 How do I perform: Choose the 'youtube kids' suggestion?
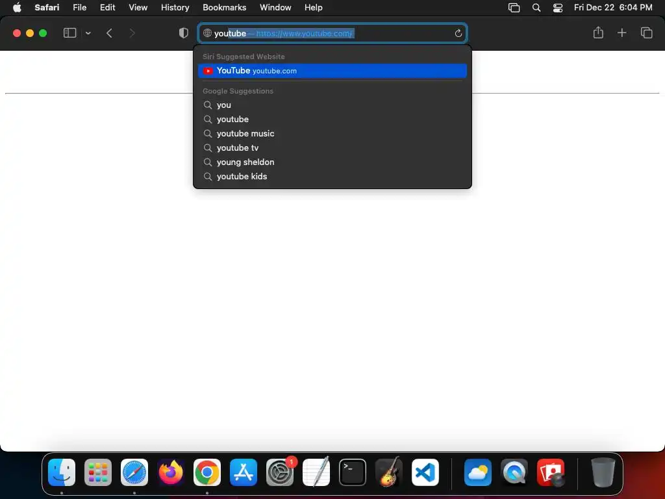(x=332, y=177)
